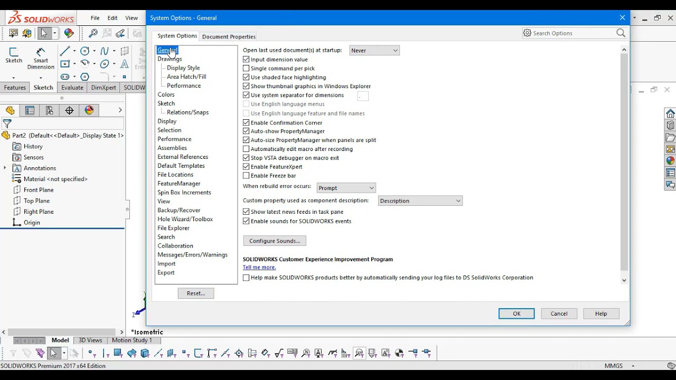
Task: Open rebuild error Prompt dropdown
Action: (x=346, y=188)
